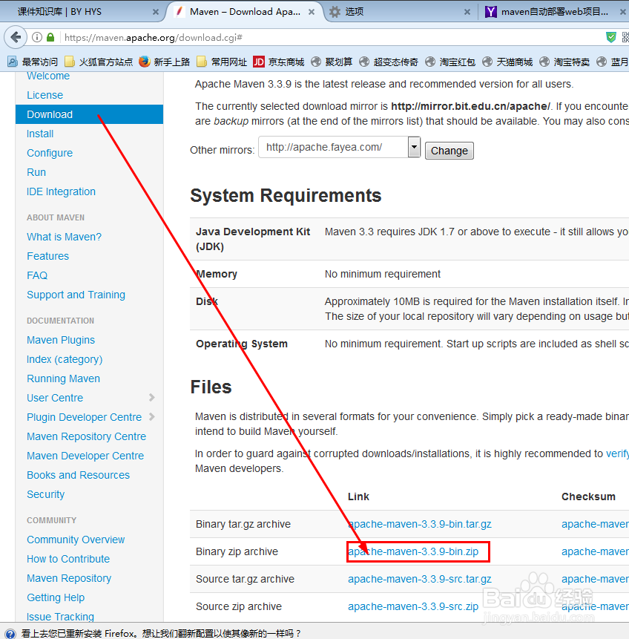Click the verify link in Files paragraph
The image size is (629, 639).
pyautogui.click(x=618, y=454)
